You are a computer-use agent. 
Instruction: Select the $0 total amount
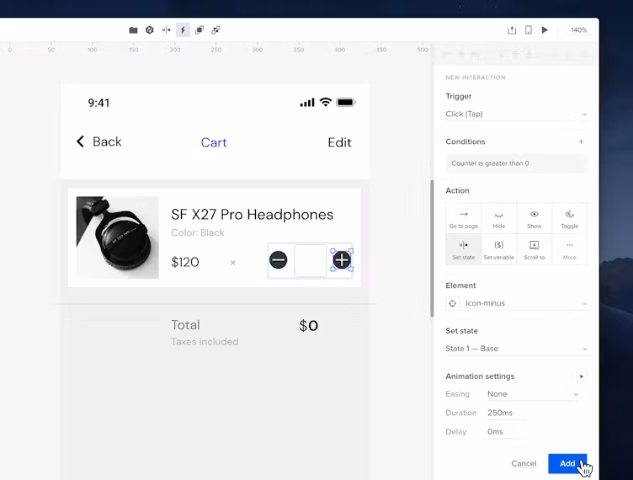pos(309,325)
